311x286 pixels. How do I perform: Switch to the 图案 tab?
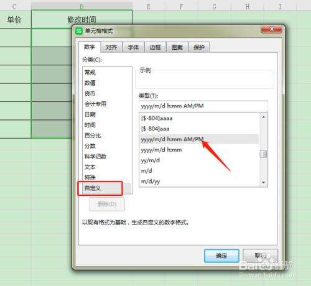point(177,47)
